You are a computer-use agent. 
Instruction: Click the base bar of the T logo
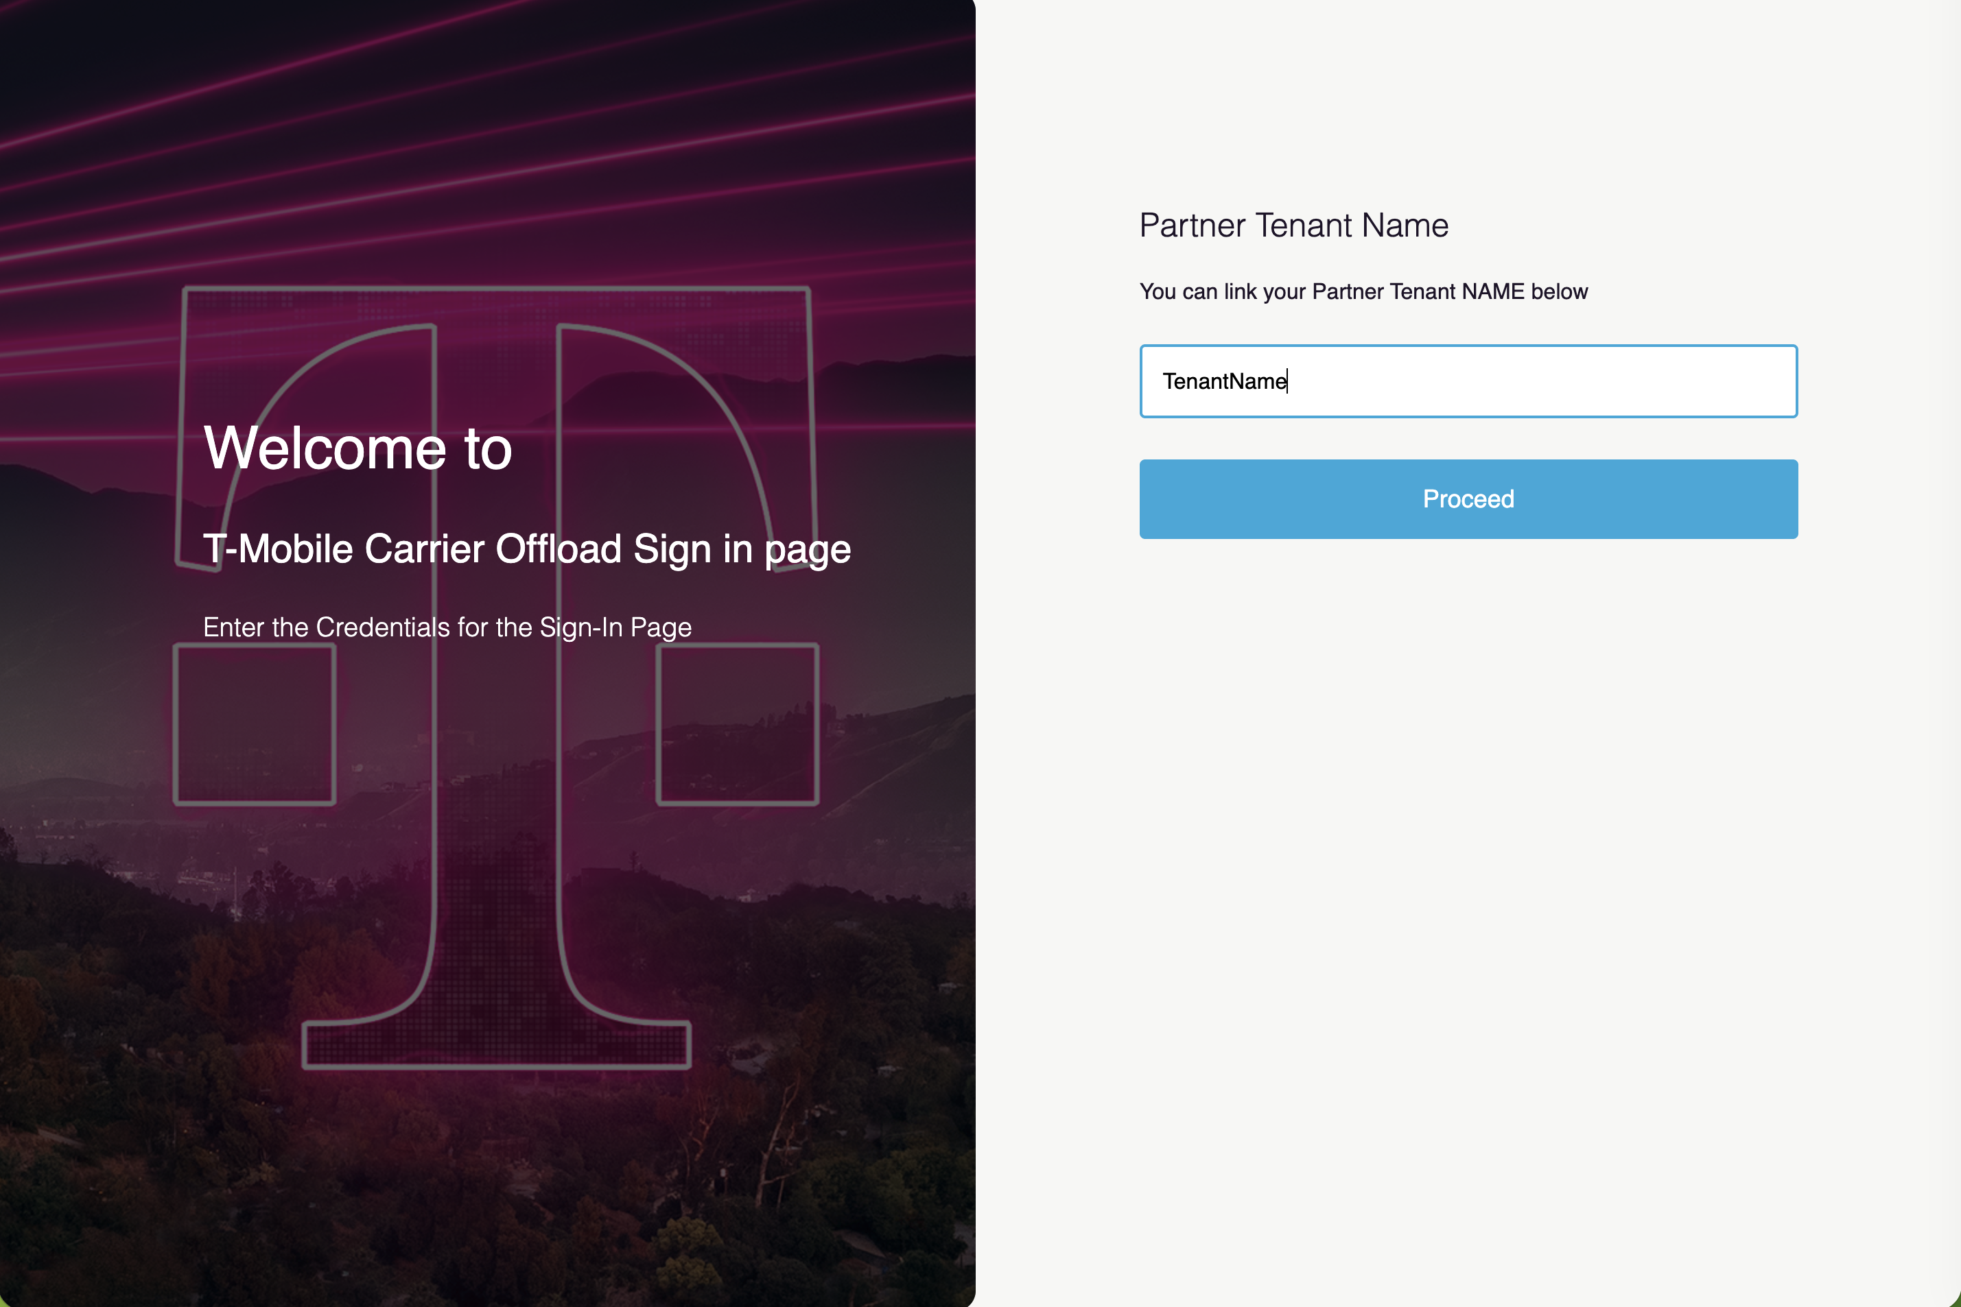click(x=496, y=1044)
